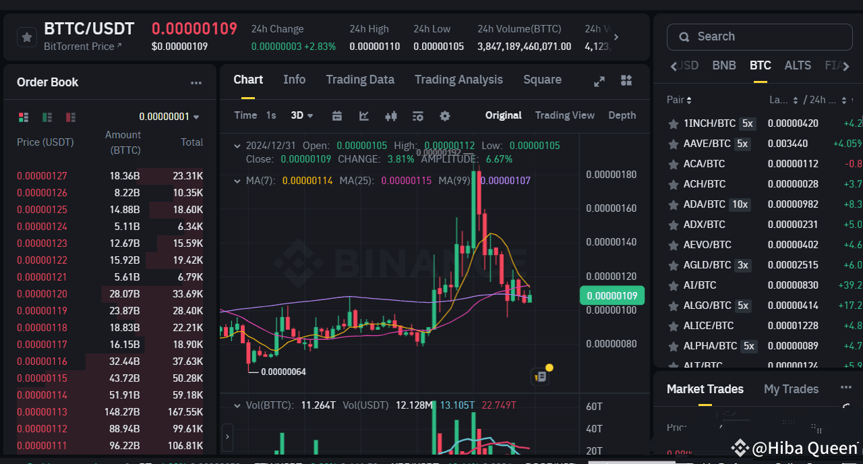Select the 0.00000113 ask order row

(x=110, y=412)
